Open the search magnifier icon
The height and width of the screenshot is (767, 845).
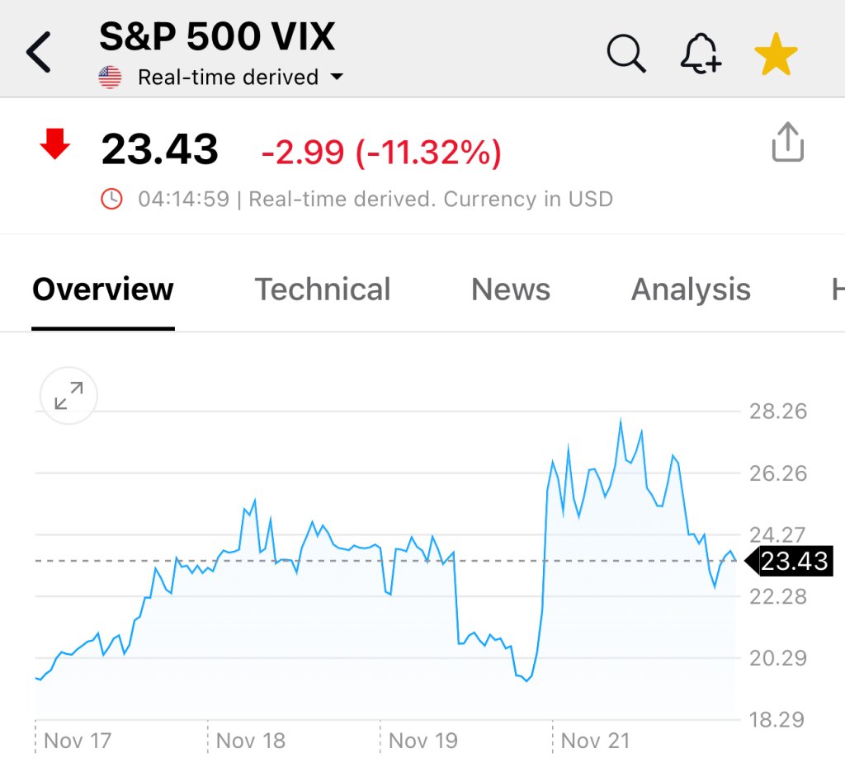click(x=625, y=54)
